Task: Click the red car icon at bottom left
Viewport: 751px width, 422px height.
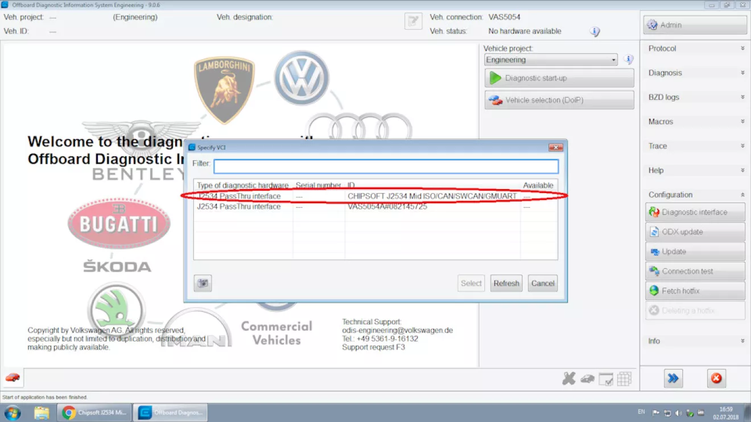Action: (x=12, y=378)
